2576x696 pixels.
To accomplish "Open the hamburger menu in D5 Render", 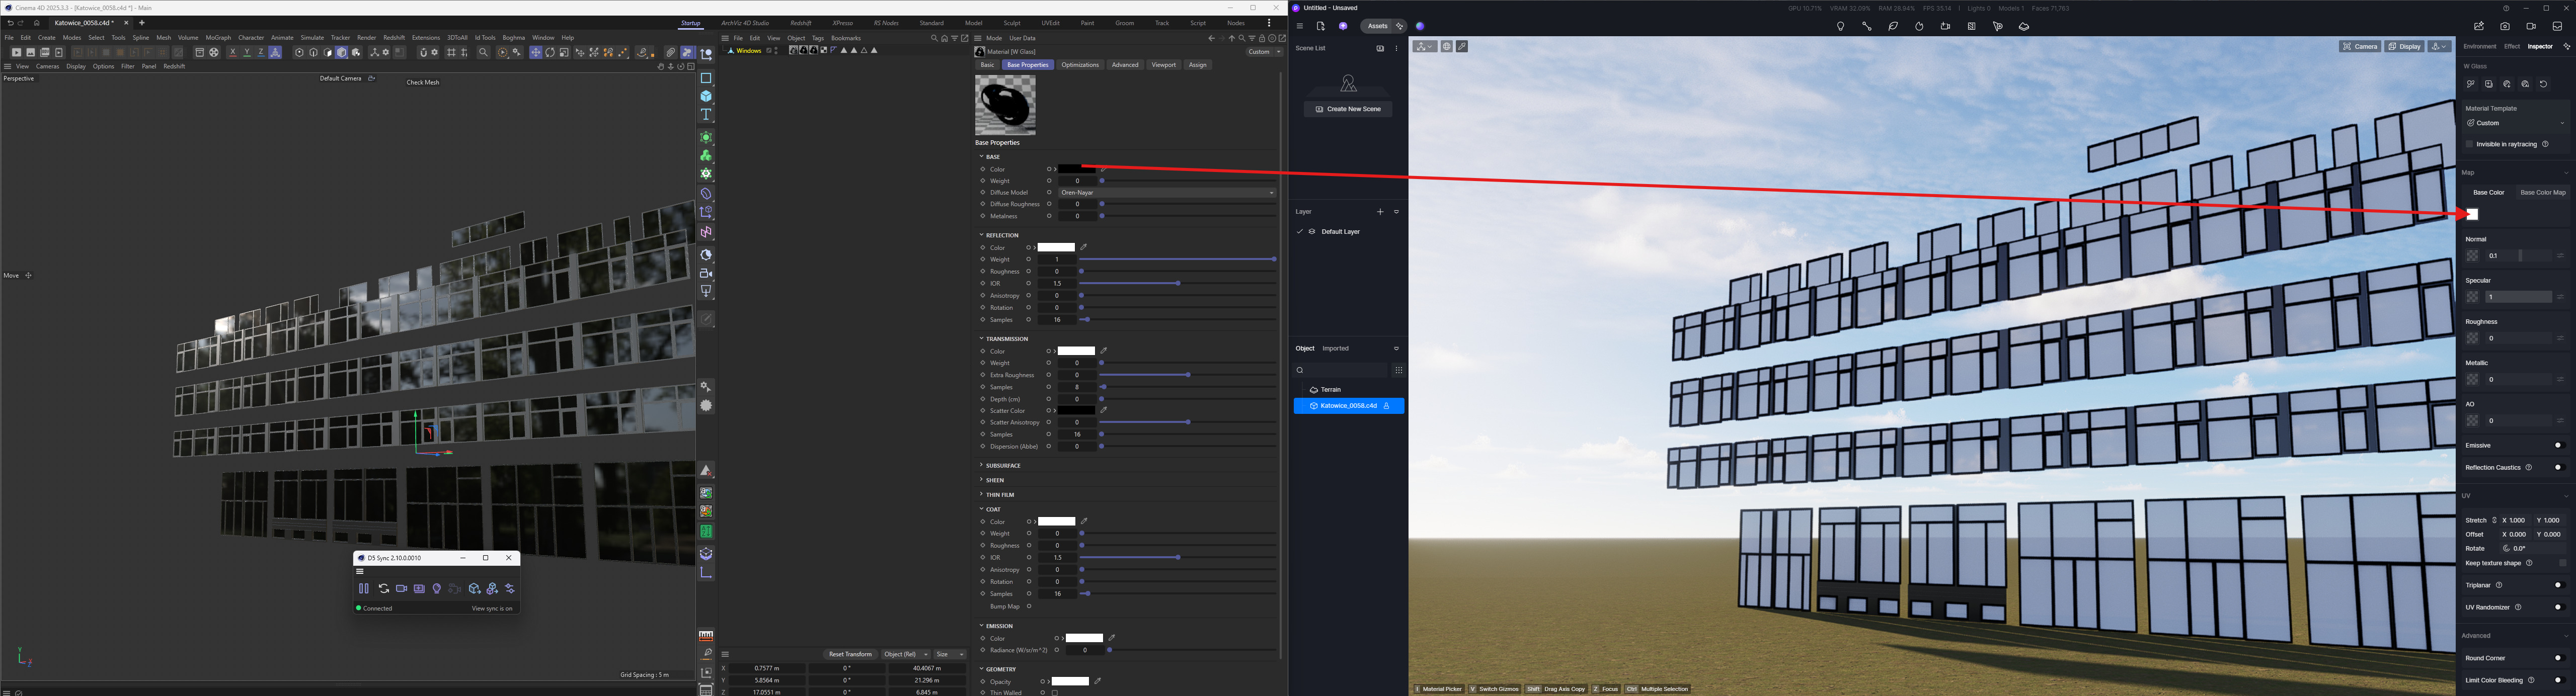I will [1299, 27].
